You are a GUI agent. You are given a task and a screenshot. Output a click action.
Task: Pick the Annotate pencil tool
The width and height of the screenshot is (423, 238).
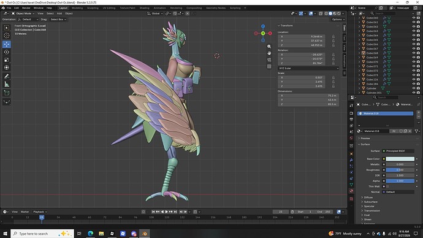[7, 77]
